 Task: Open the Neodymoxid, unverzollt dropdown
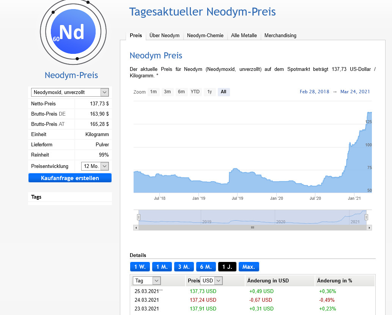tap(70, 92)
